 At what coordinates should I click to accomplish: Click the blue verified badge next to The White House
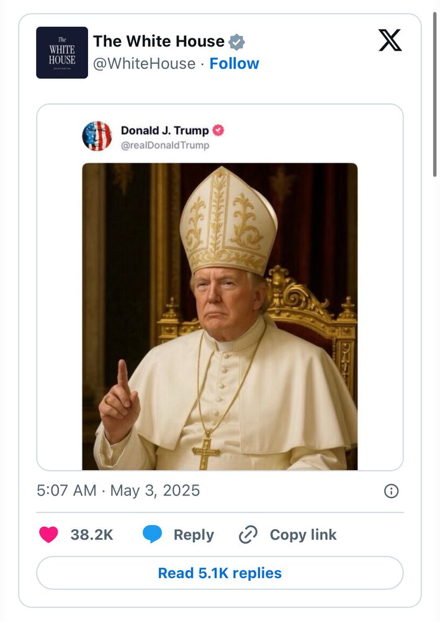tap(237, 41)
